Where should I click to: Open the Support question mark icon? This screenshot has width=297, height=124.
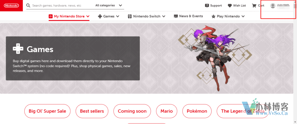[x=207, y=6]
